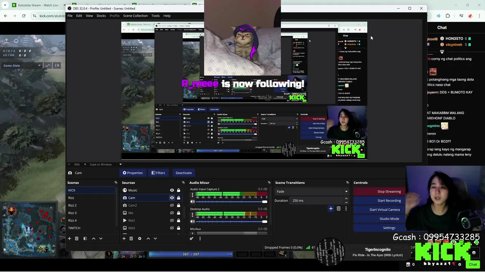Open the Edit menu in OBS

(x=79, y=15)
